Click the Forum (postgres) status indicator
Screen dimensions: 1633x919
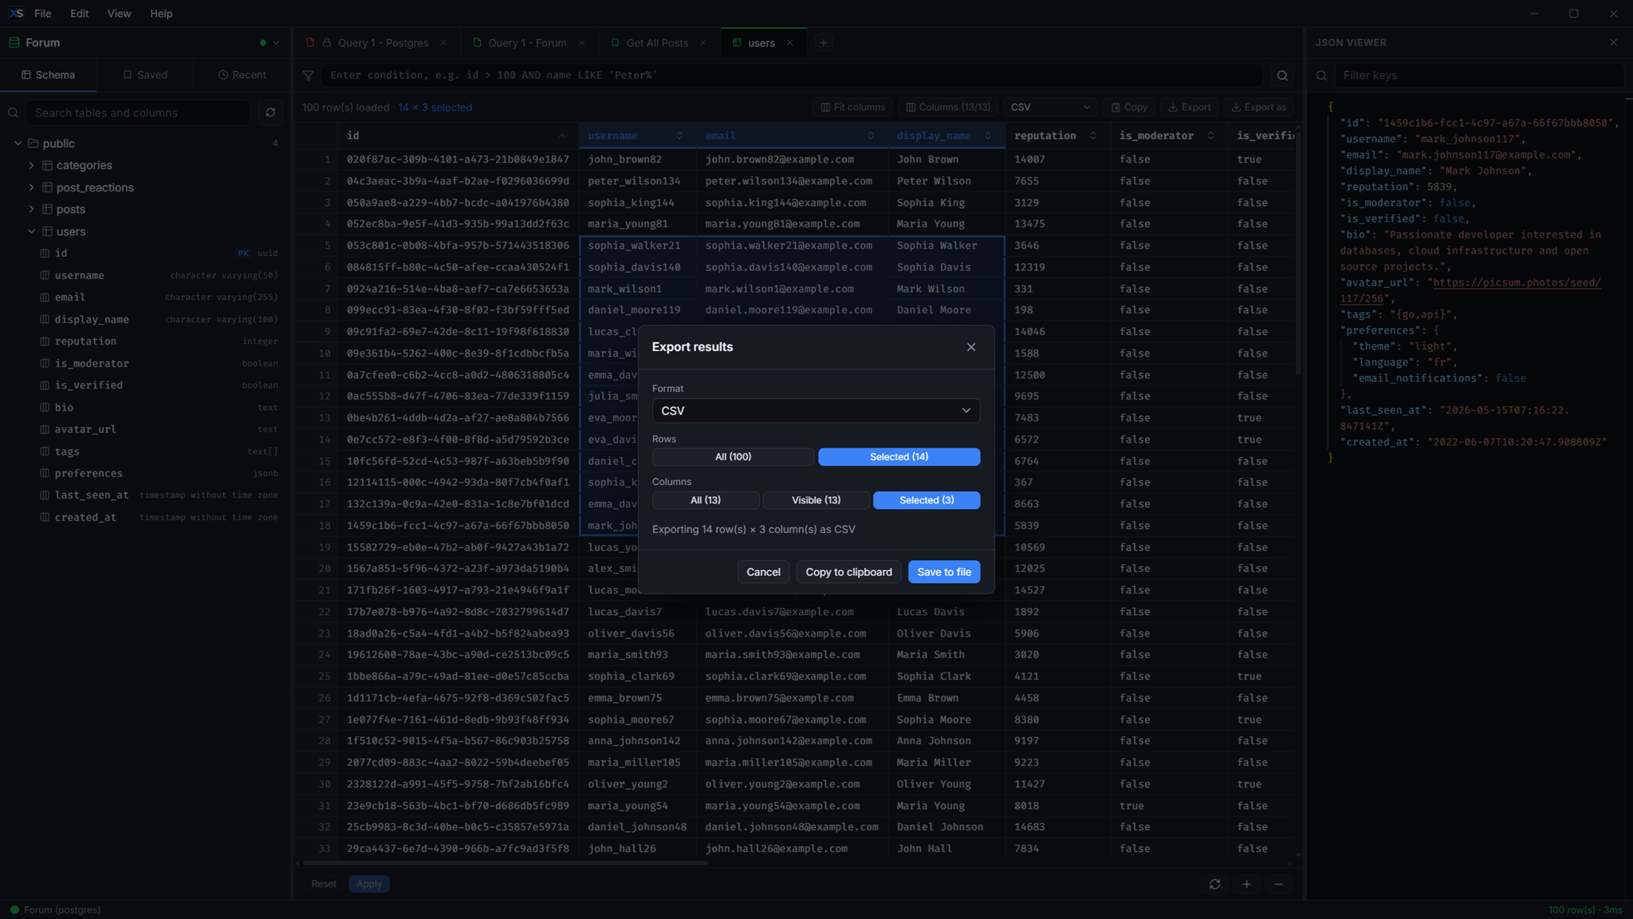point(55,910)
